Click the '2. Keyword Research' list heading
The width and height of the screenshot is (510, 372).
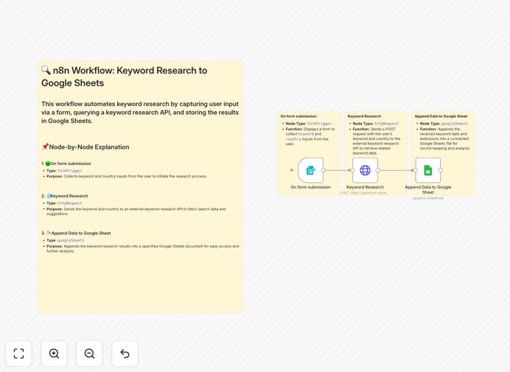pyautogui.click(x=65, y=196)
